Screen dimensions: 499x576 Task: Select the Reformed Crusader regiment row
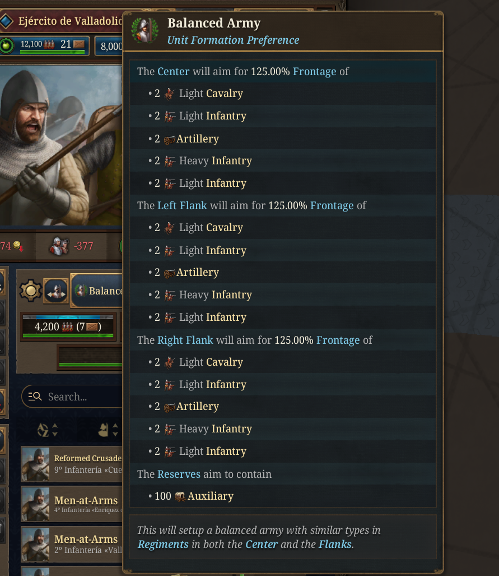tap(72, 464)
